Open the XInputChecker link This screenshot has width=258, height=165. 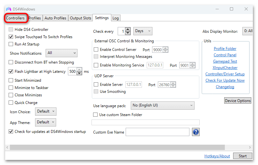pyautogui.click(x=225, y=68)
